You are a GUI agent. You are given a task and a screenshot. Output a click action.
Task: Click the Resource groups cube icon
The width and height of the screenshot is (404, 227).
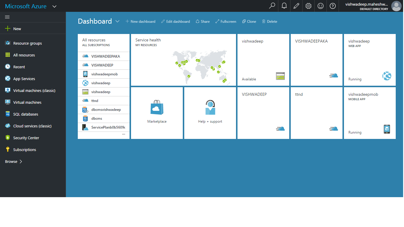(8, 43)
